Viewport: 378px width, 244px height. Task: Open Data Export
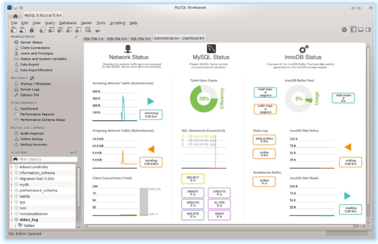(x=29, y=65)
